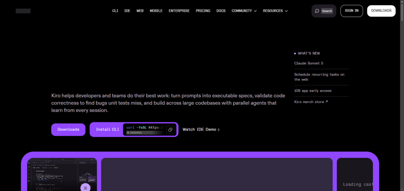This screenshot has height=191, width=404.
Task: Copy the curl install command
Action: 170,130
